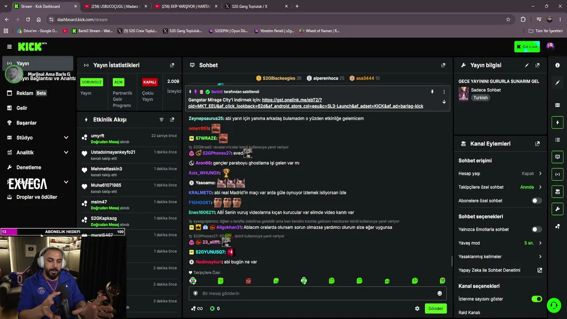Expand the pinned message down arrow
567x319 pixels.
click(444, 102)
